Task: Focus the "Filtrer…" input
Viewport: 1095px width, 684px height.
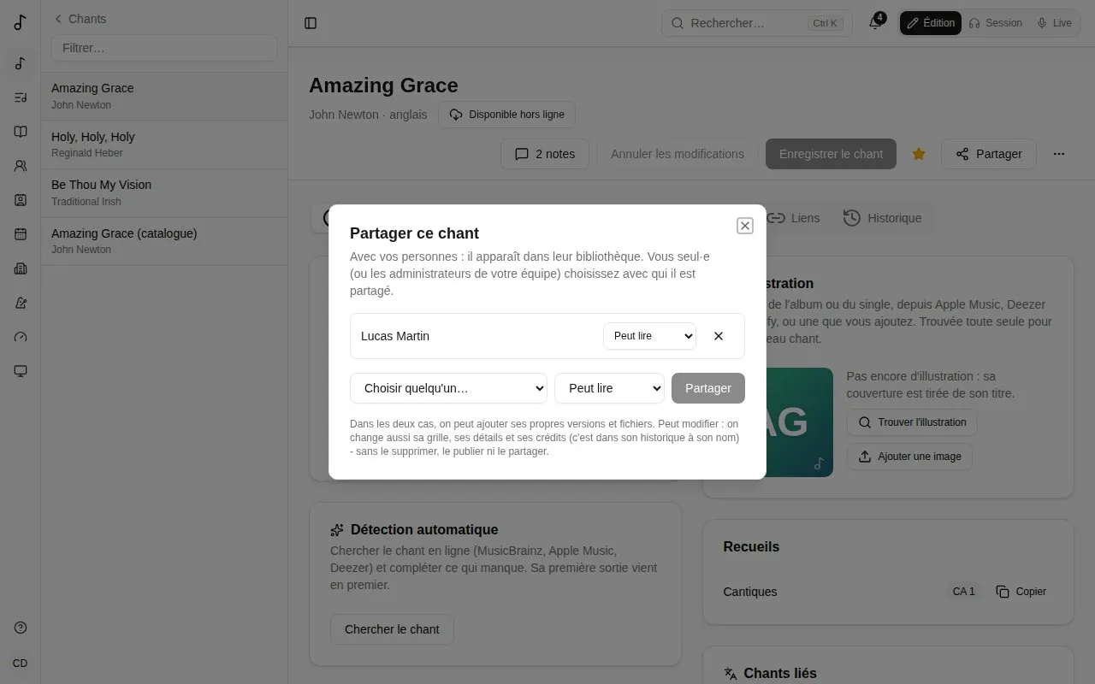Action: tap(164, 48)
